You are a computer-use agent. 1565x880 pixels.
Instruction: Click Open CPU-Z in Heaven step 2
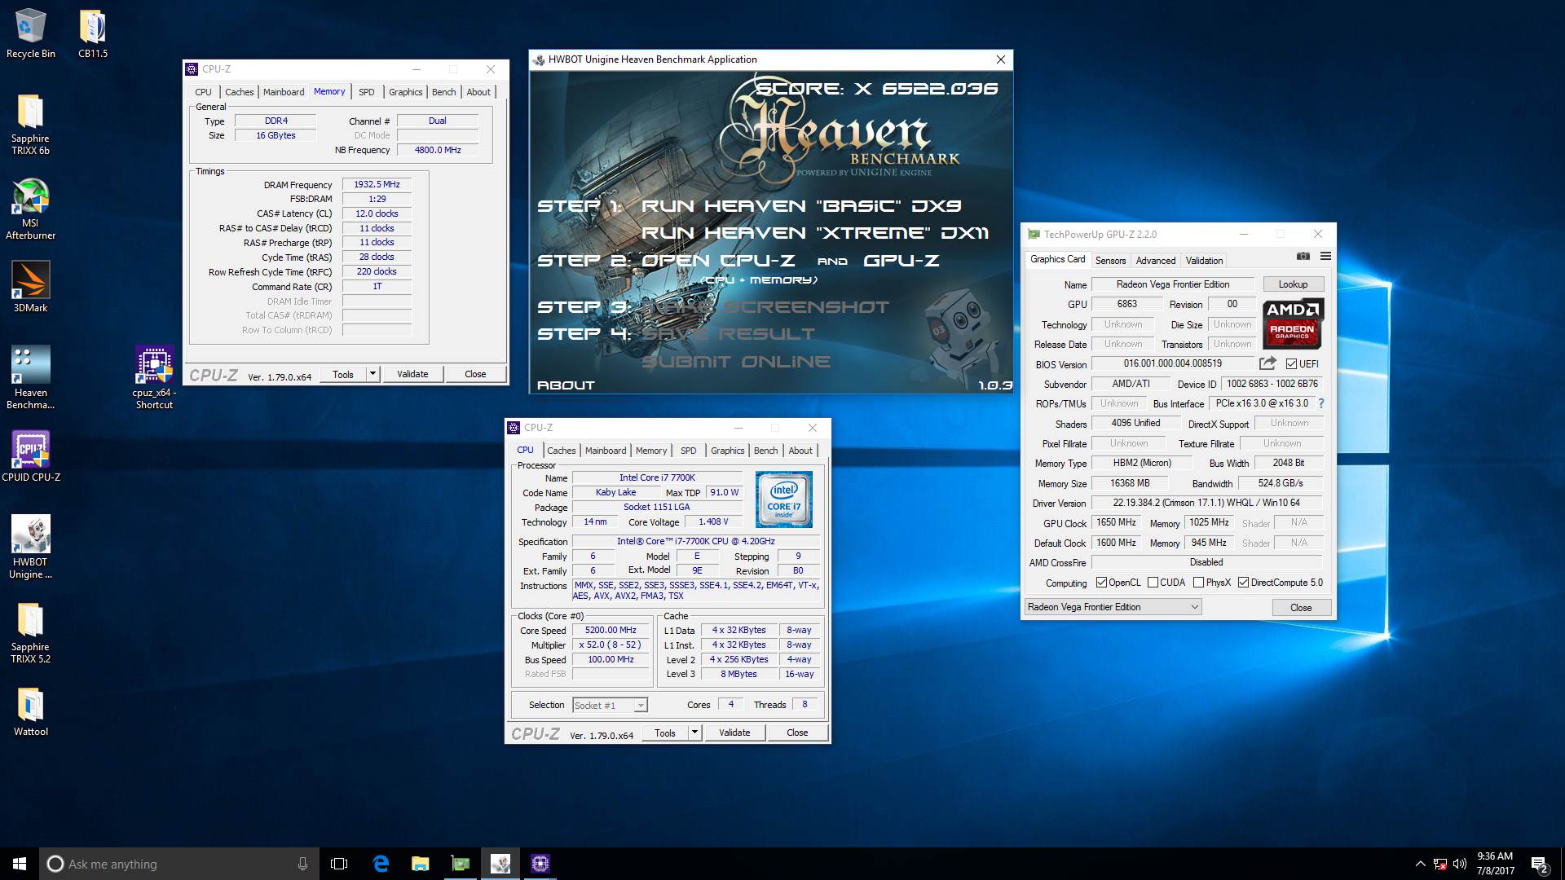[718, 261]
